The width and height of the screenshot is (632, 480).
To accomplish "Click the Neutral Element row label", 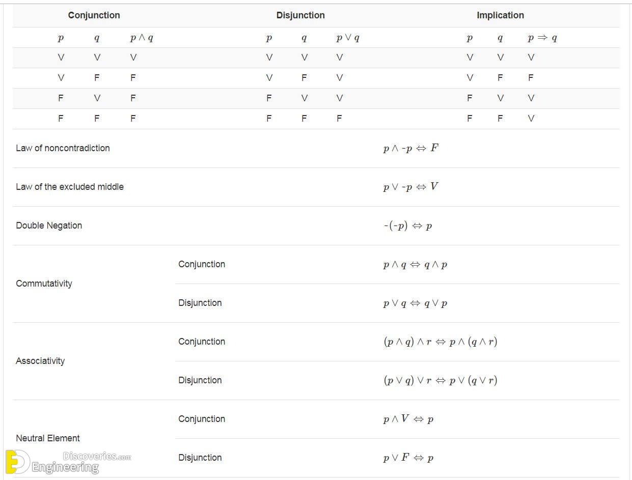I will coord(48,438).
